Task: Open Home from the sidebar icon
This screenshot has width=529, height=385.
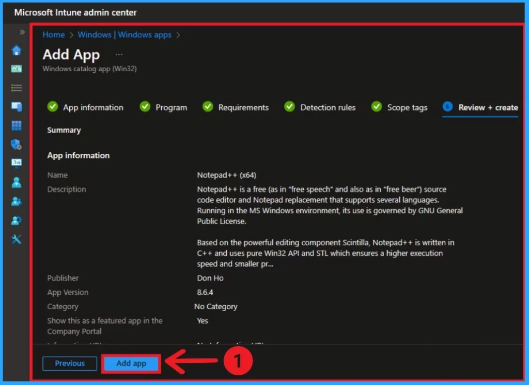Action: click(17, 50)
